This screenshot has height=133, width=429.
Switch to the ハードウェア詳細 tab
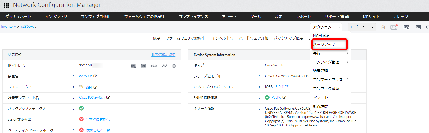coord(253,38)
